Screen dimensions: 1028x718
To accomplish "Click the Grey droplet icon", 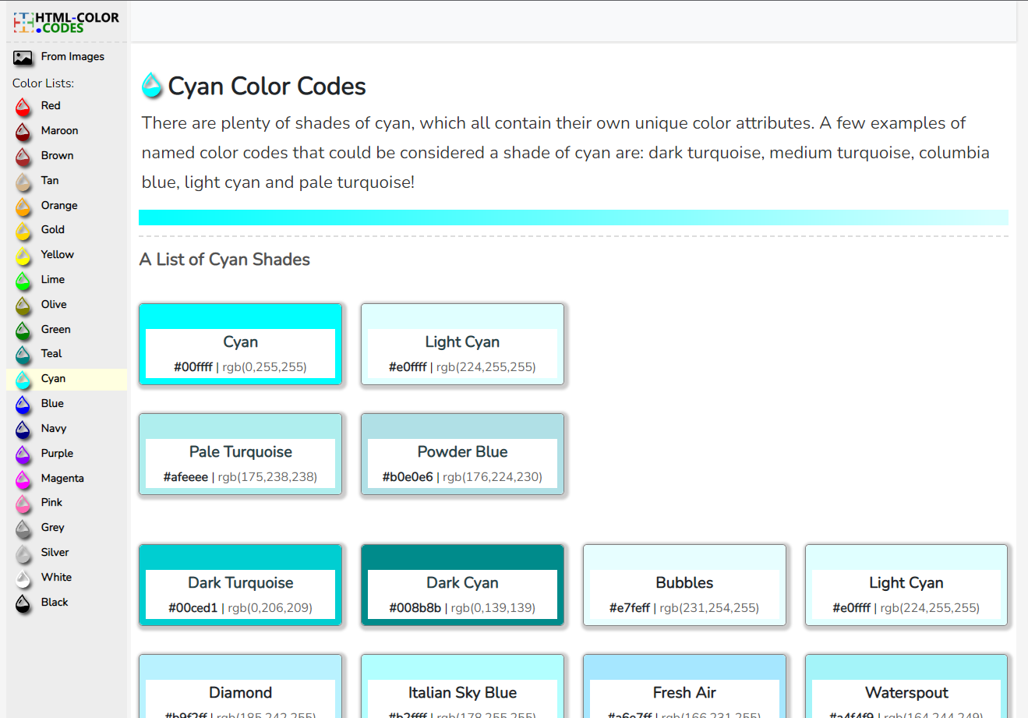I will tap(23, 529).
